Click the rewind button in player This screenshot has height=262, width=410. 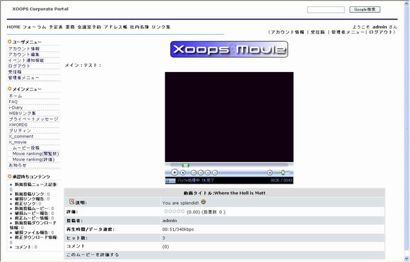click(x=201, y=173)
